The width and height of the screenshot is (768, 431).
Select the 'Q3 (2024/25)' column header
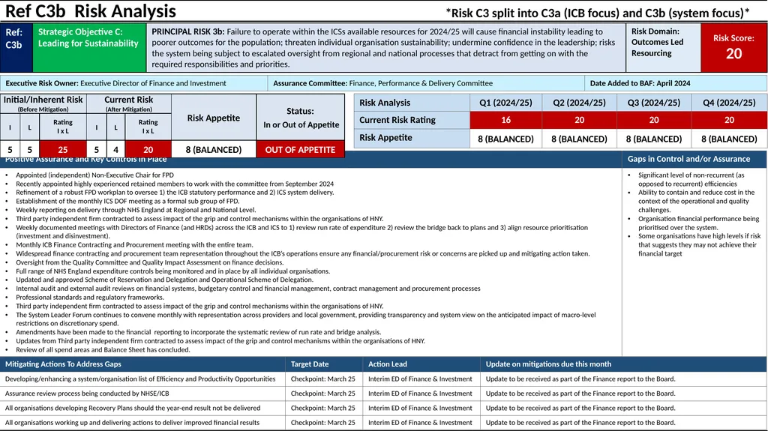coord(654,103)
